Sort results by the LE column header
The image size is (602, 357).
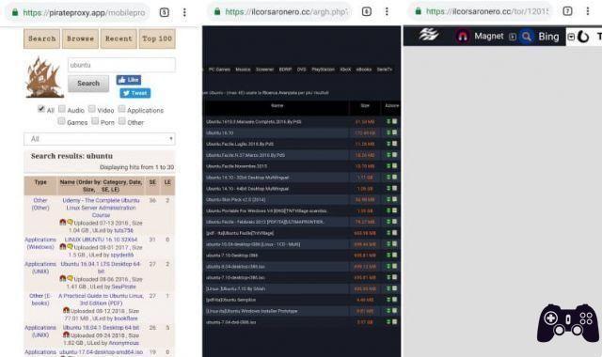pyautogui.click(x=167, y=182)
